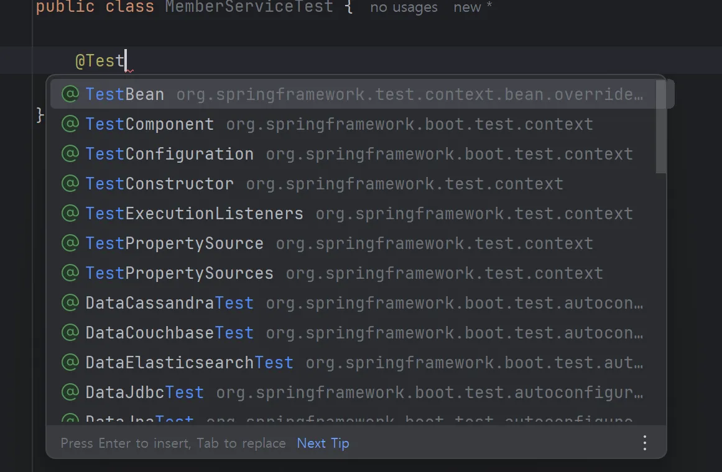Pick DataJdbcTest from completion list
The height and width of the screenshot is (472, 722).
(353, 393)
